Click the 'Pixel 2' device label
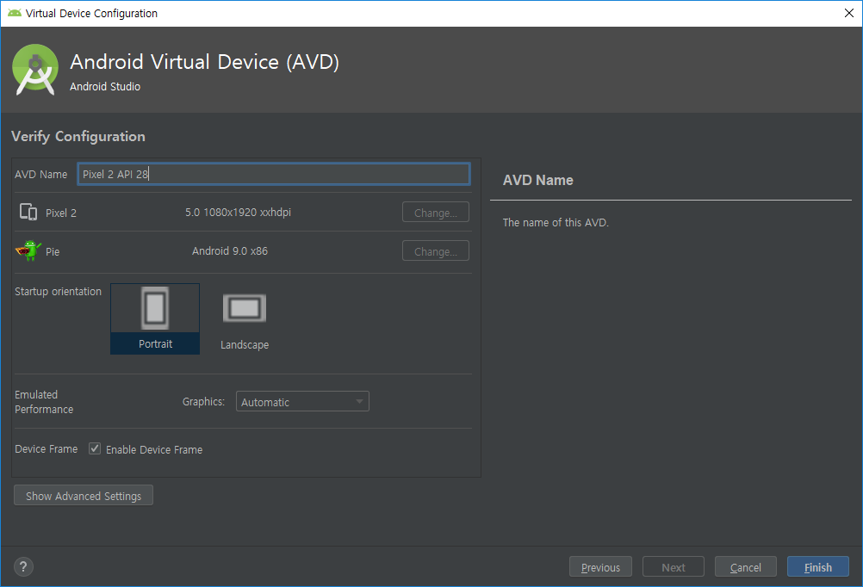 tap(61, 213)
